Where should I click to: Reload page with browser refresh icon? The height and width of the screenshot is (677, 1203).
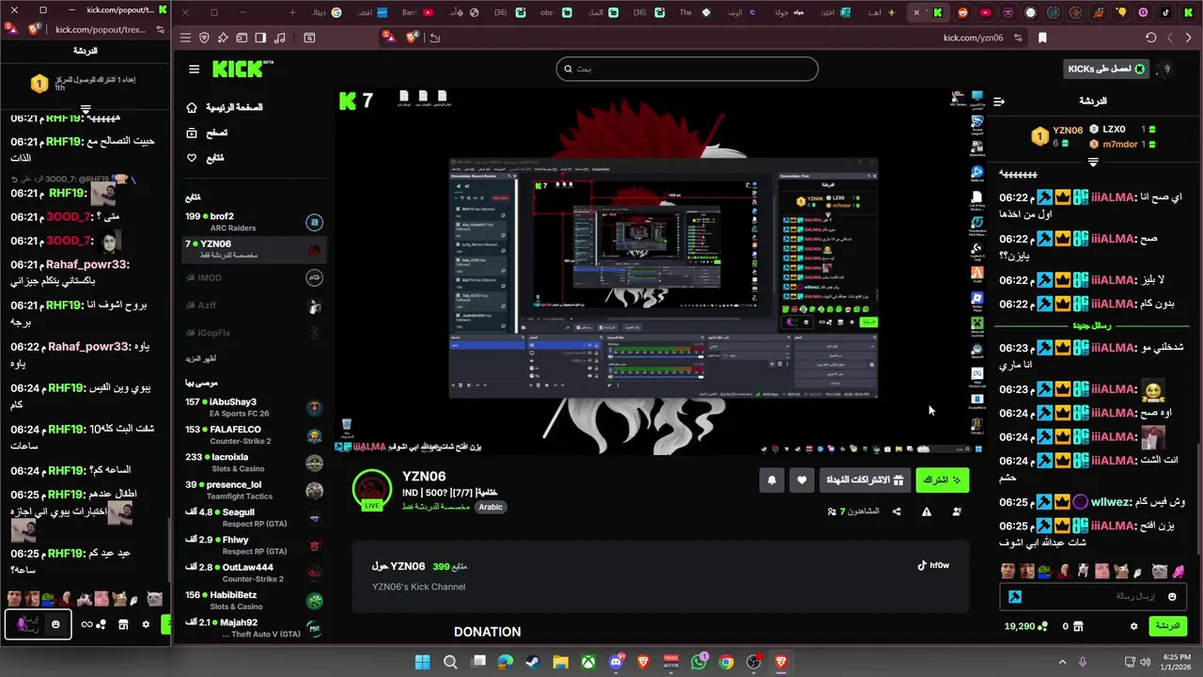pyautogui.click(x=1150, y=38)
